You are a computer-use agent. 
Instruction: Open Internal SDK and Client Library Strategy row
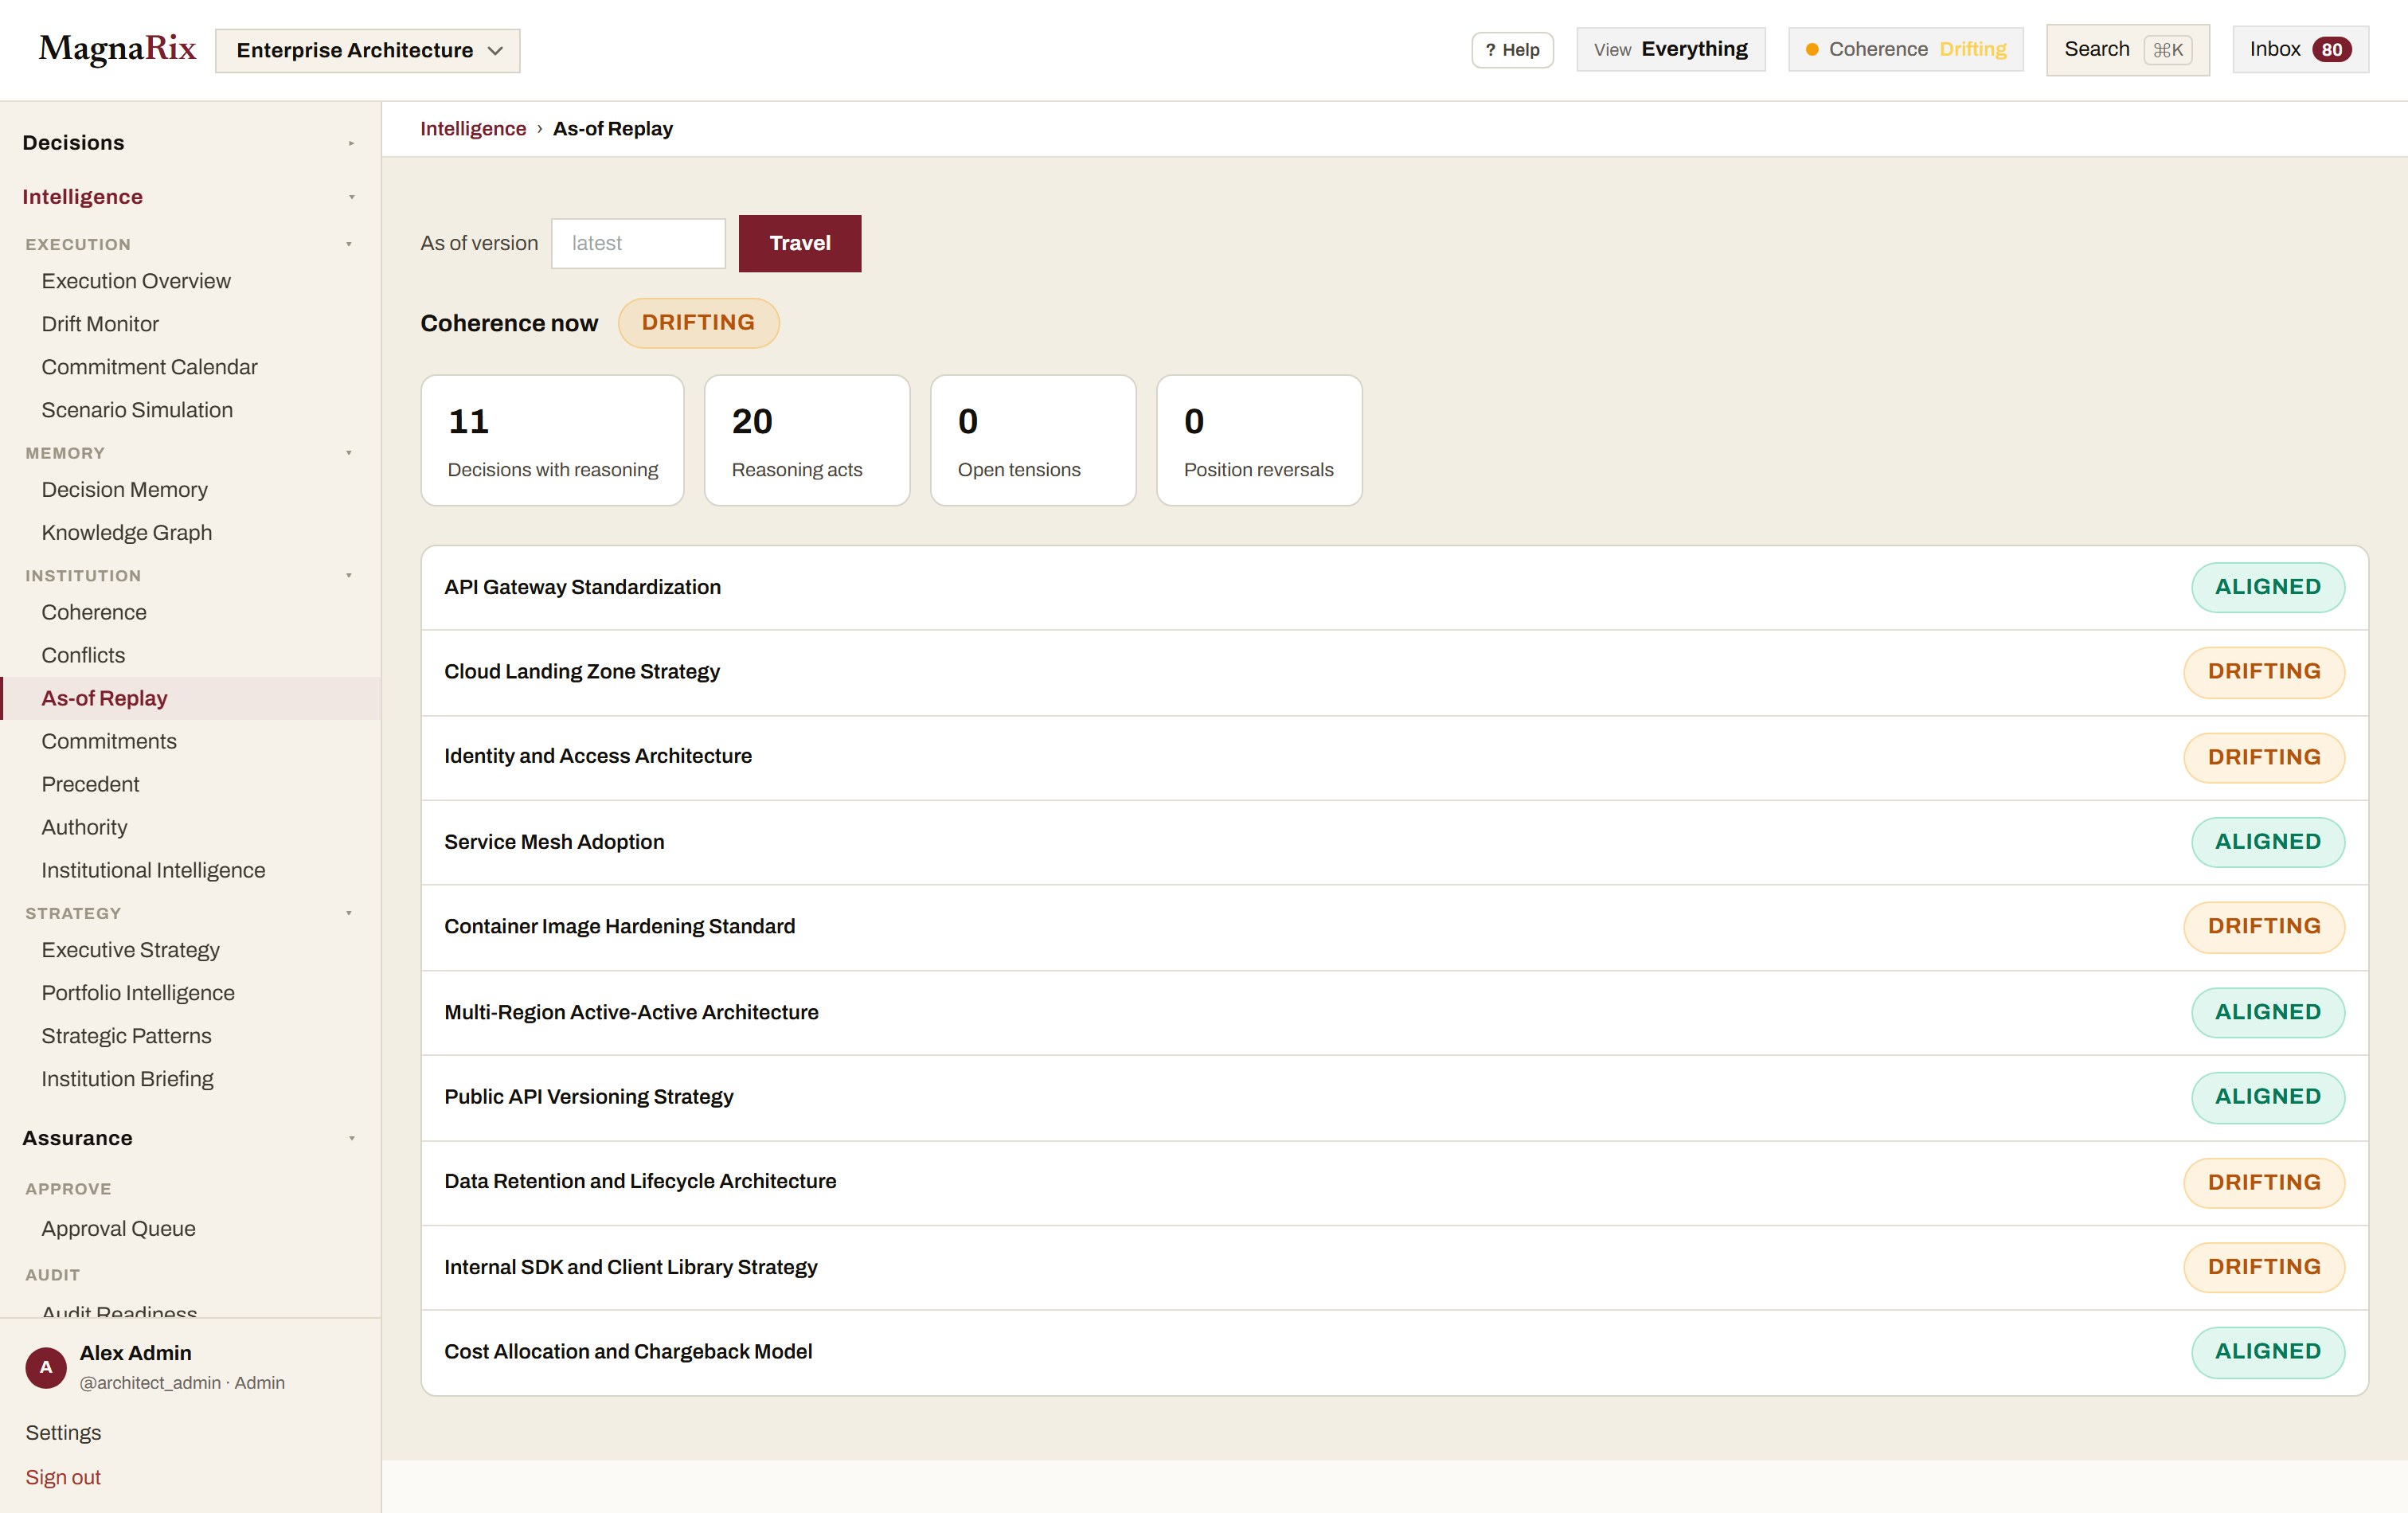click(1394, 1267)
